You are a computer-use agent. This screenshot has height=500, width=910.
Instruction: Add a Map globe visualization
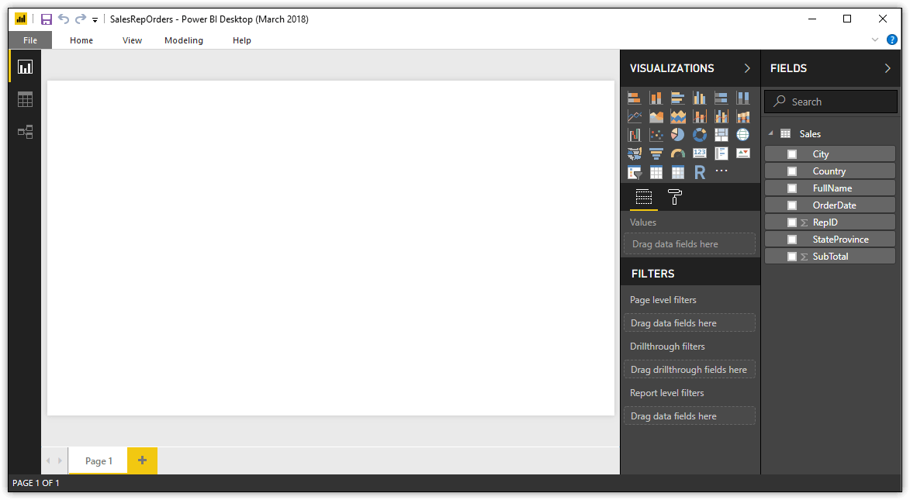(x=743, y=135)
